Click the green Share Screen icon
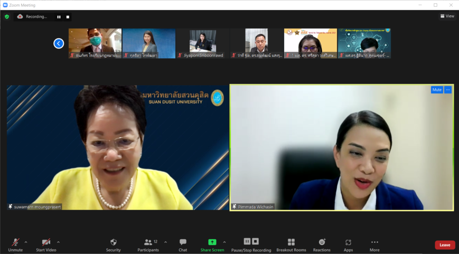This screenshot has width=459, height=254. [x=212, y=242]
